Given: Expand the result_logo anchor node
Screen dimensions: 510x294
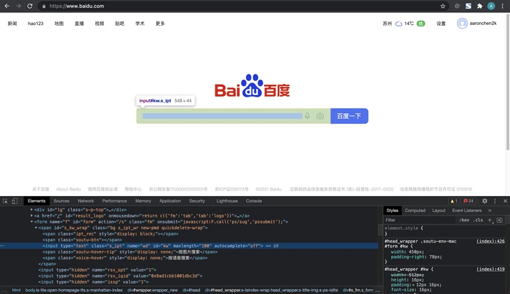Looking at the screenshot, I should (x=31, y=215).
